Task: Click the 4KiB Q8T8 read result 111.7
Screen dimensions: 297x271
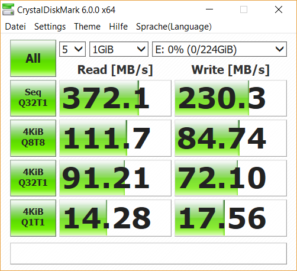Action: click(115, 138)
